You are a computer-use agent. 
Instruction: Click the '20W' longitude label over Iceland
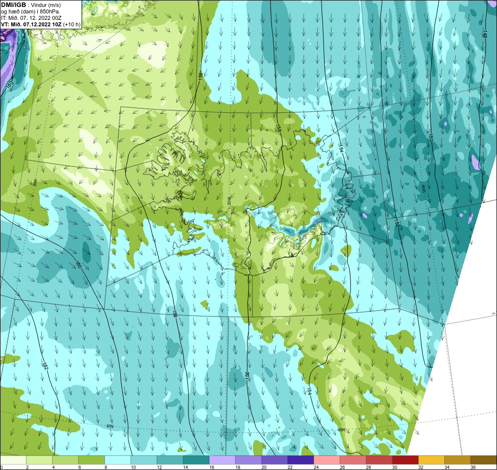coord(230,201)
